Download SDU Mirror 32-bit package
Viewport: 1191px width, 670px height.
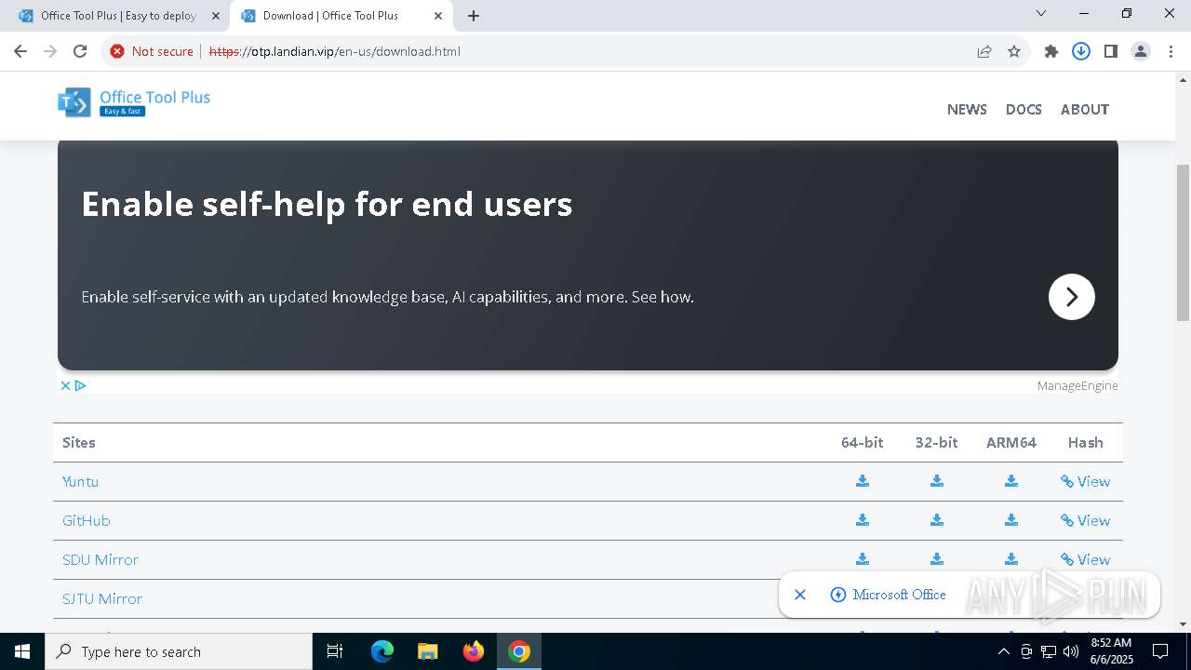point(937,559)
